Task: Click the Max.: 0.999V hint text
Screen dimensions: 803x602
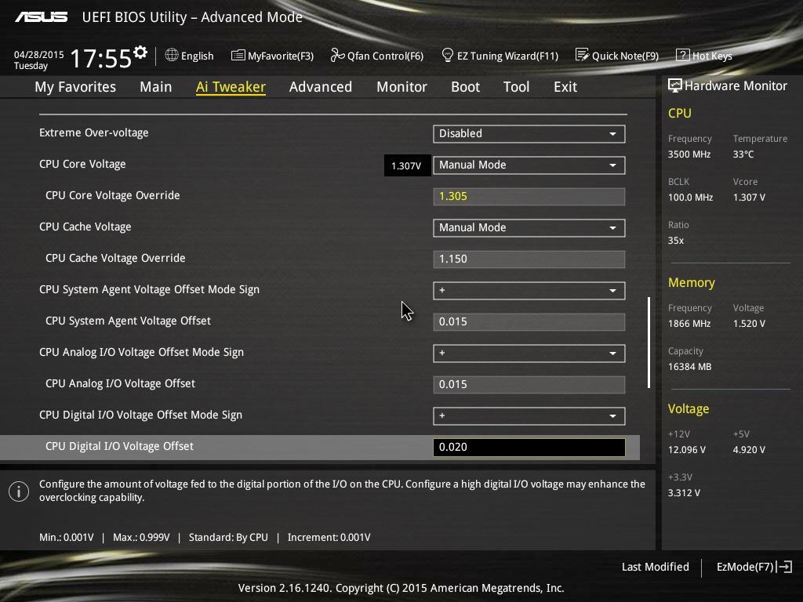Action: (141, 538)
